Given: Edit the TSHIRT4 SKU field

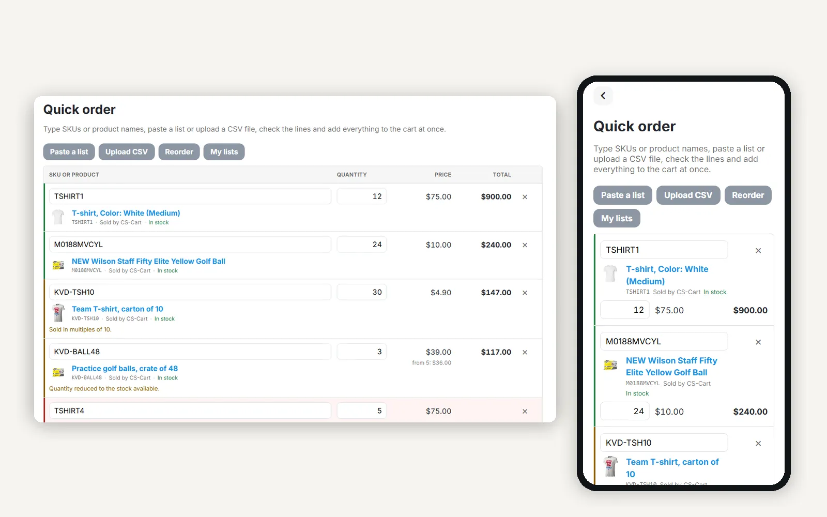Looking at the screenshot, I should (x=190, y=410).
